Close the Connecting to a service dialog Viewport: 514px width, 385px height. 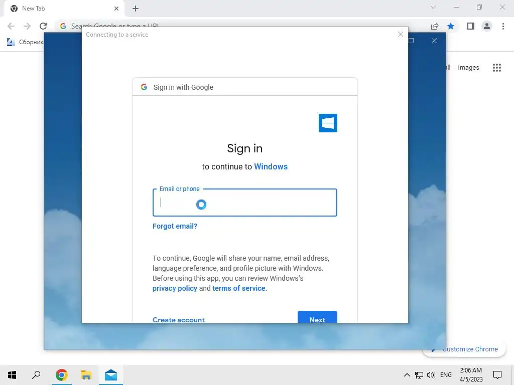pos(400,34)
